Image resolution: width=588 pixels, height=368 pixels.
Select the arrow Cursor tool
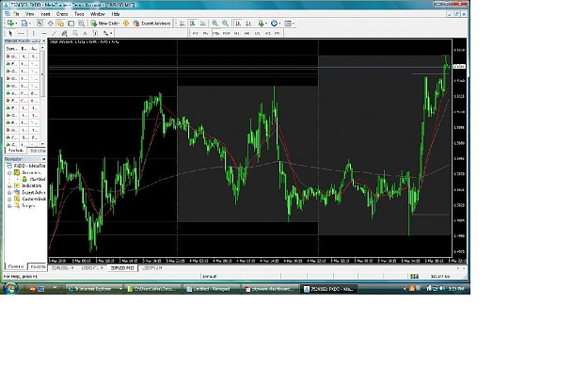click(10, 33)
